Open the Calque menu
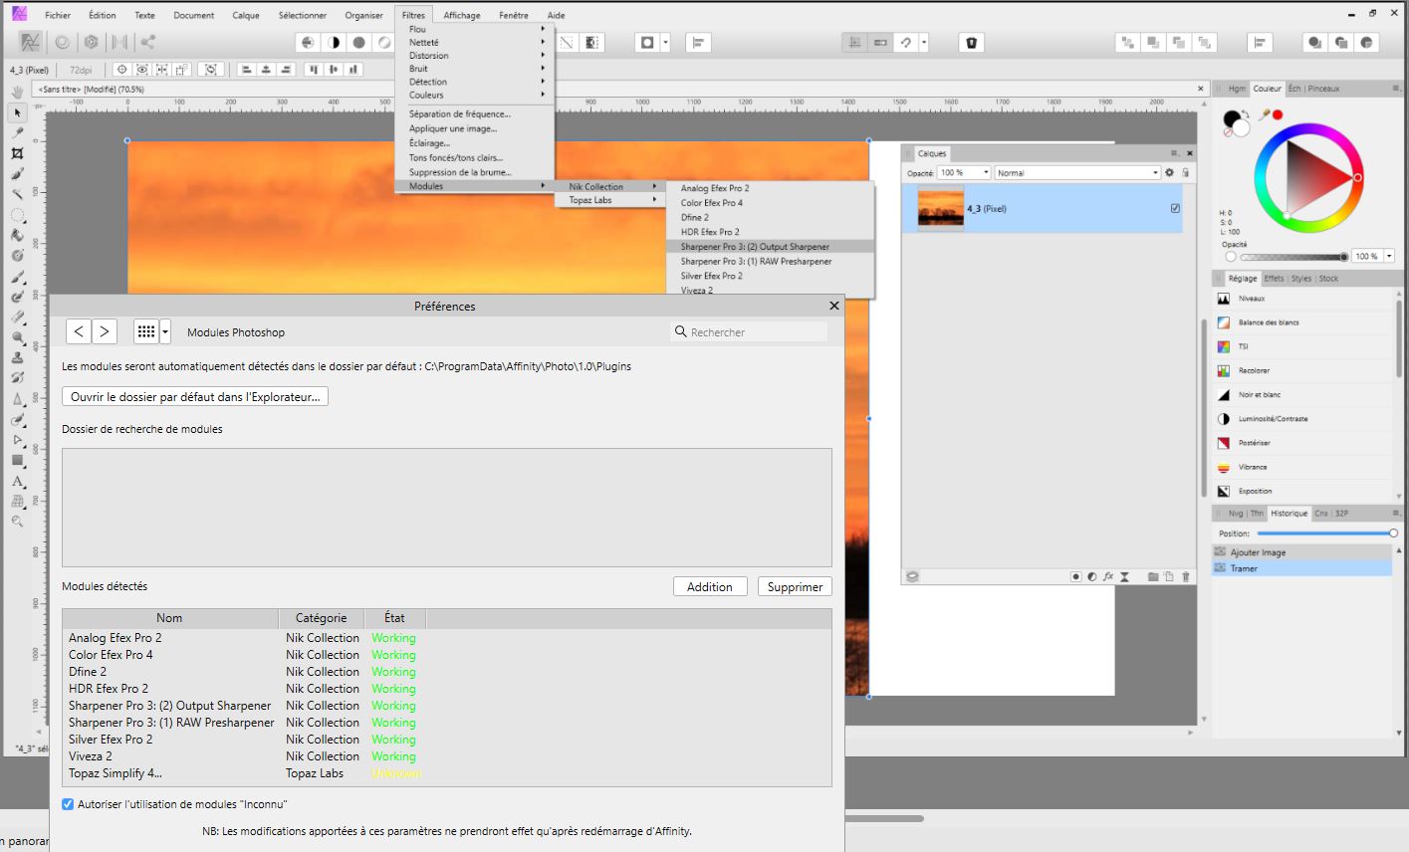Viewport: 1409px width, 852px height. 246,15
